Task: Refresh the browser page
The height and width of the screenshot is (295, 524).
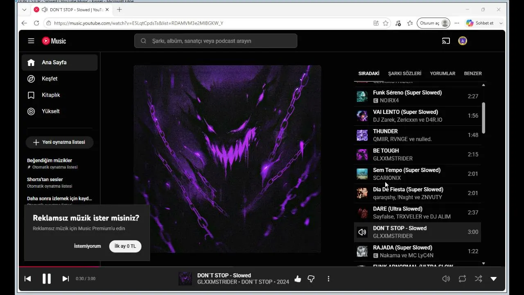Action: (36, 23)
